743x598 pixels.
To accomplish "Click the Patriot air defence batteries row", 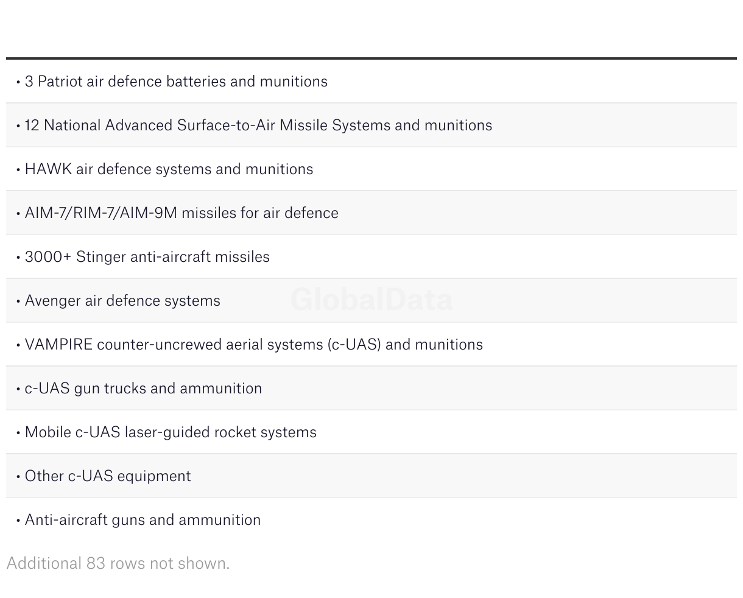I will click(176, 82).
